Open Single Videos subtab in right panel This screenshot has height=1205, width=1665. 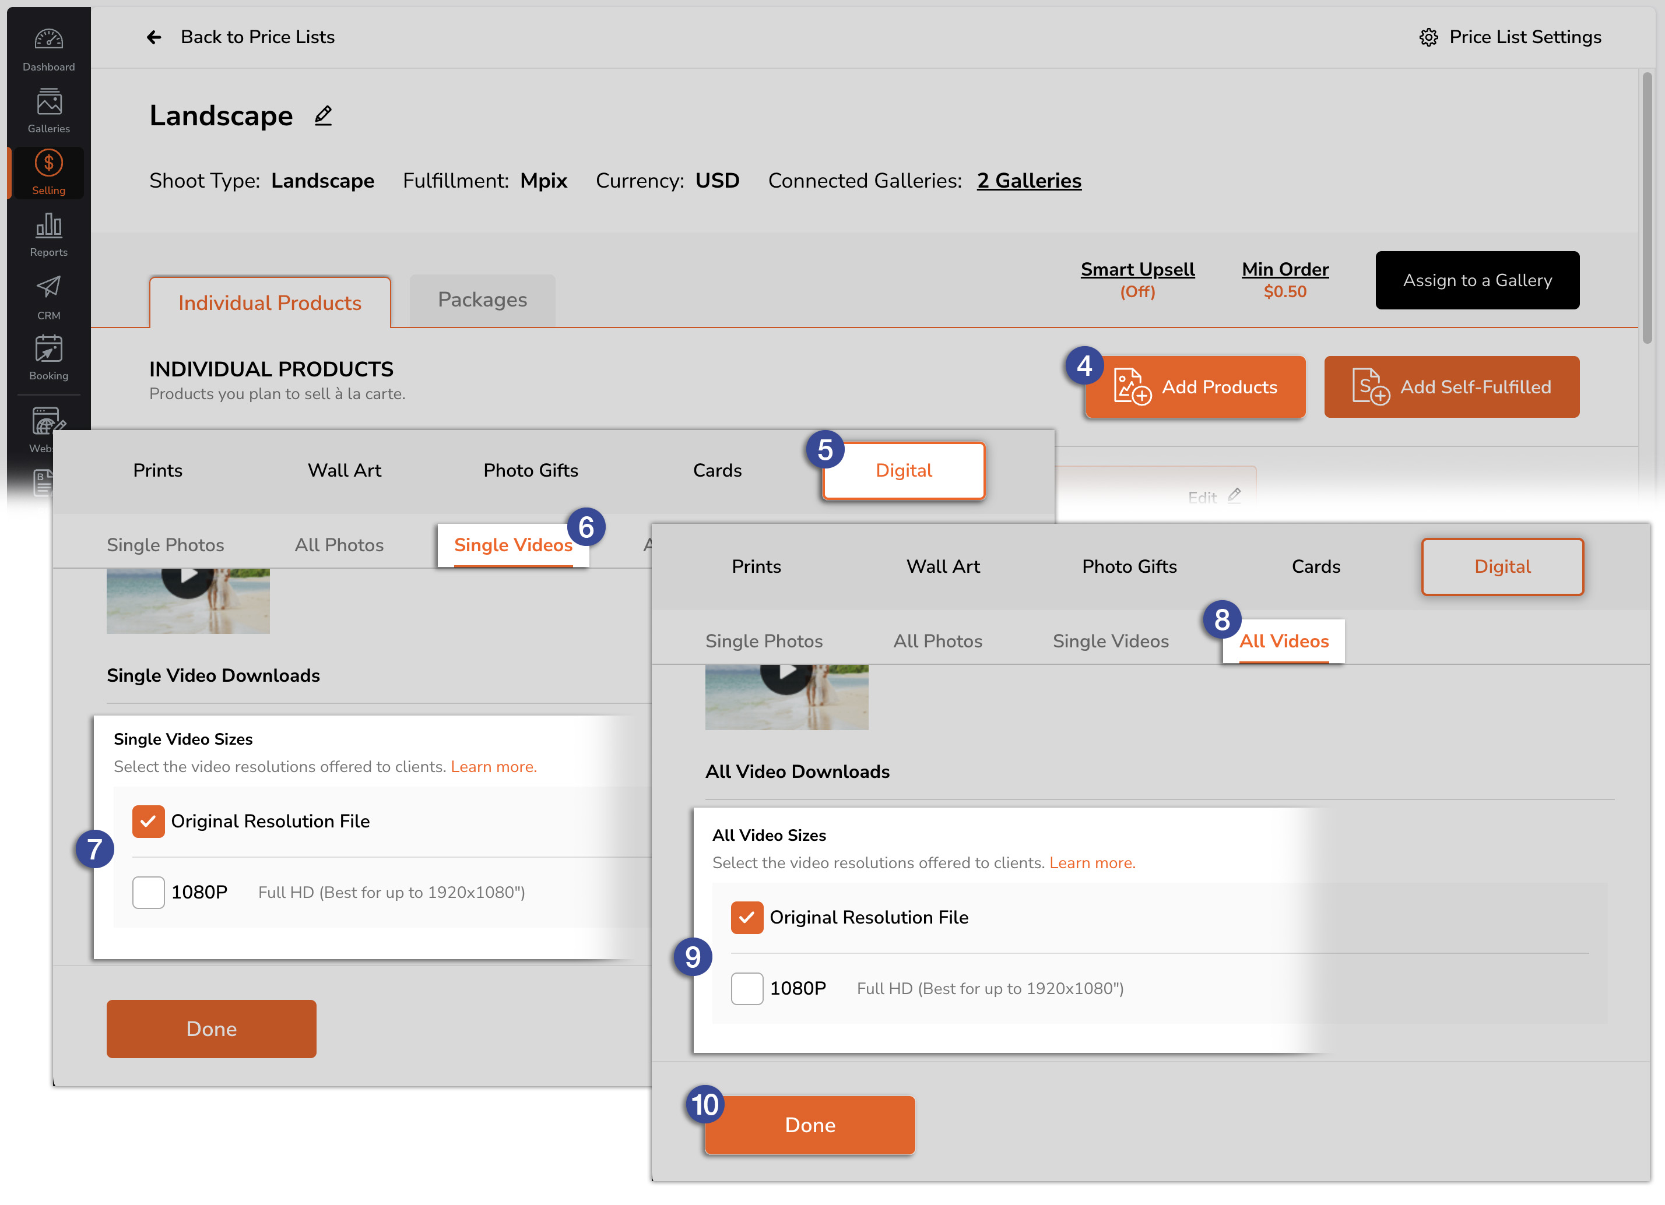click(1111, 640)
